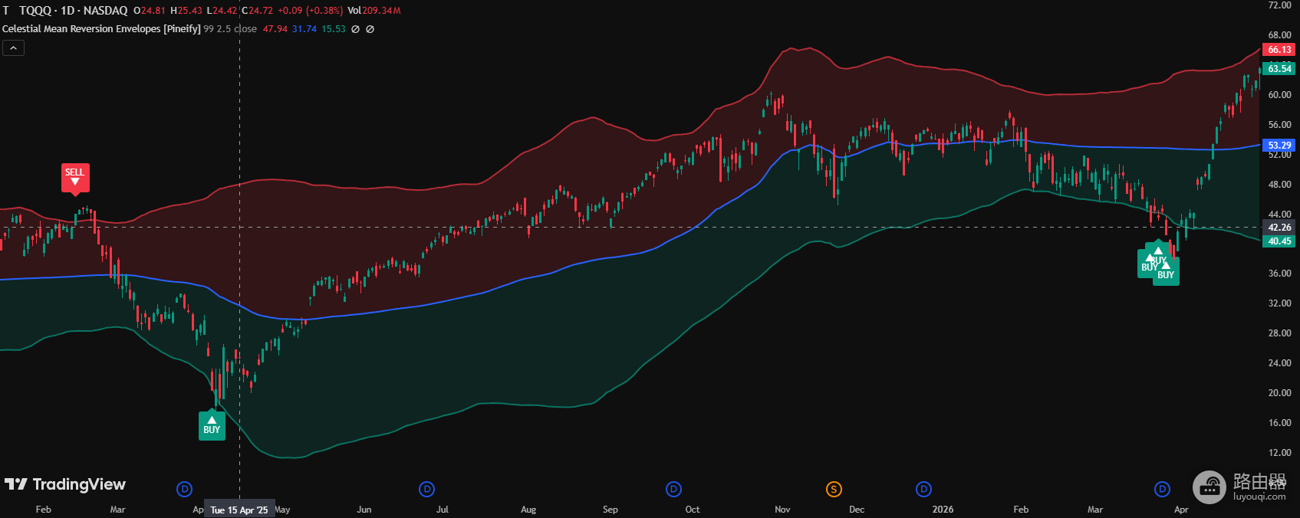Open the dividend D marker in late December
Screen dimensions: 1300x518
click(924, 489)
